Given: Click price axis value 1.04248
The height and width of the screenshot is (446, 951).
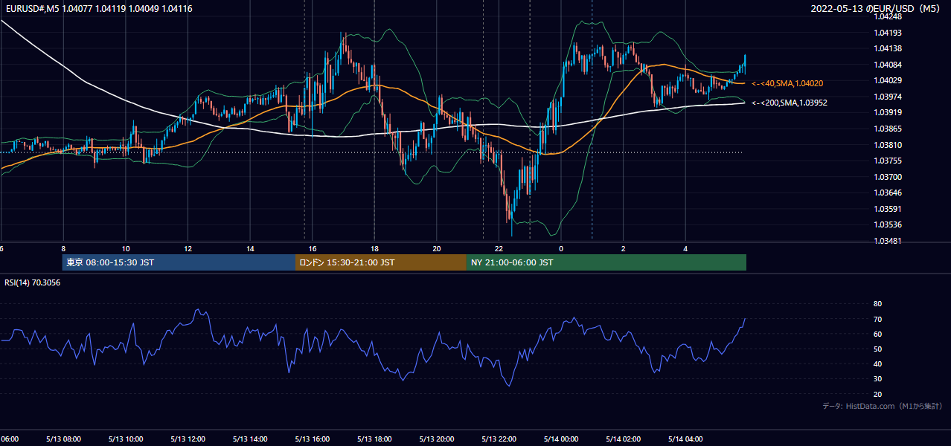Looking at the screenshot, I should [x=887, y=16].
